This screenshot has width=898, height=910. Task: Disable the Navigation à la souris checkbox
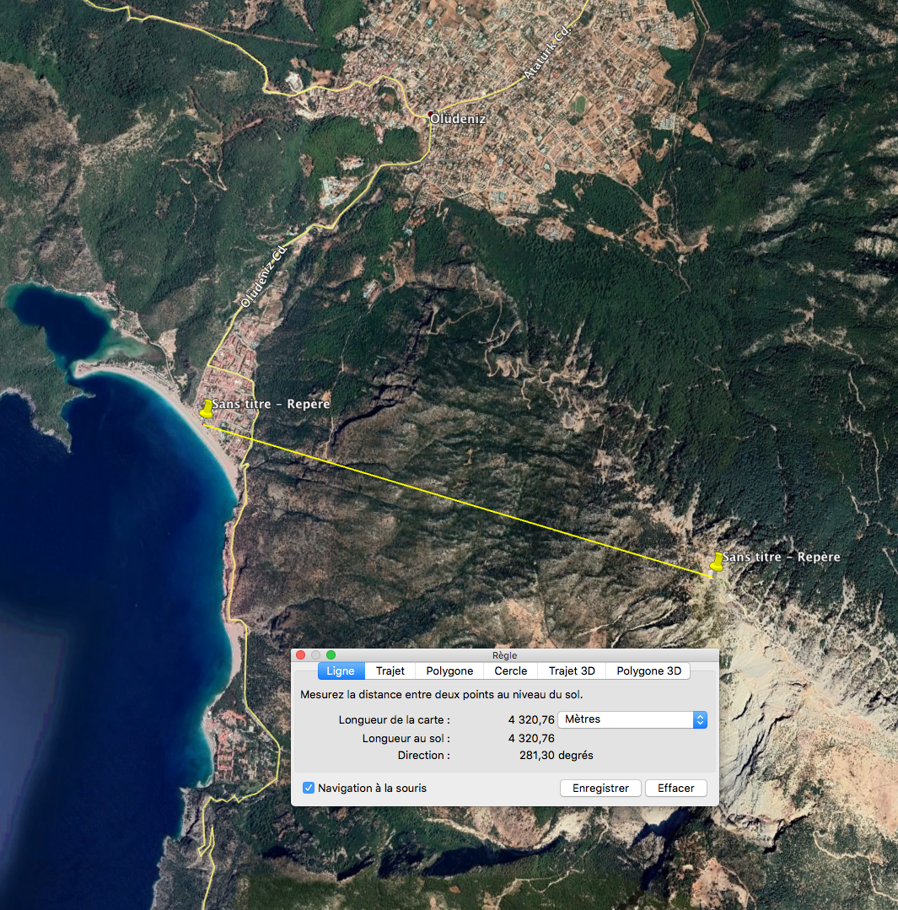click(309, 788)
